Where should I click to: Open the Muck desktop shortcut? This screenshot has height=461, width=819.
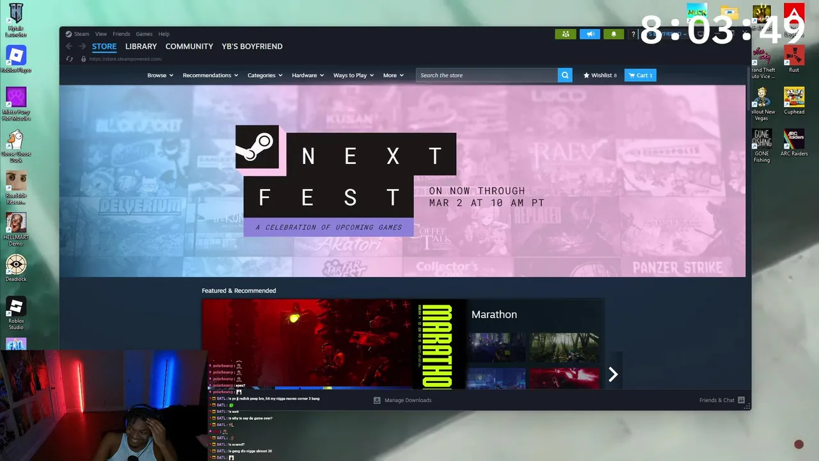[x=697, y=13]
